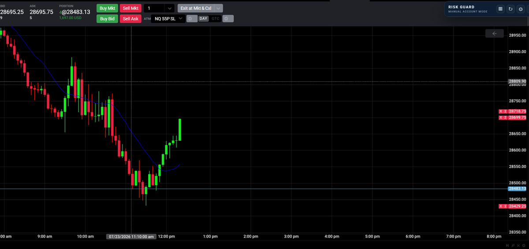Click the 28500.00 price axis label
Image resolution: width=529 pixels, height=249 pixels.
tap(518, 183)
